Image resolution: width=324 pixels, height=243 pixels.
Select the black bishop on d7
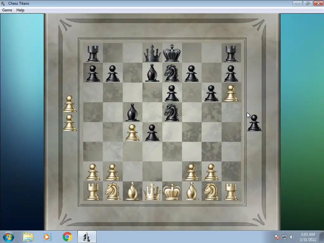tap(152, 73)
